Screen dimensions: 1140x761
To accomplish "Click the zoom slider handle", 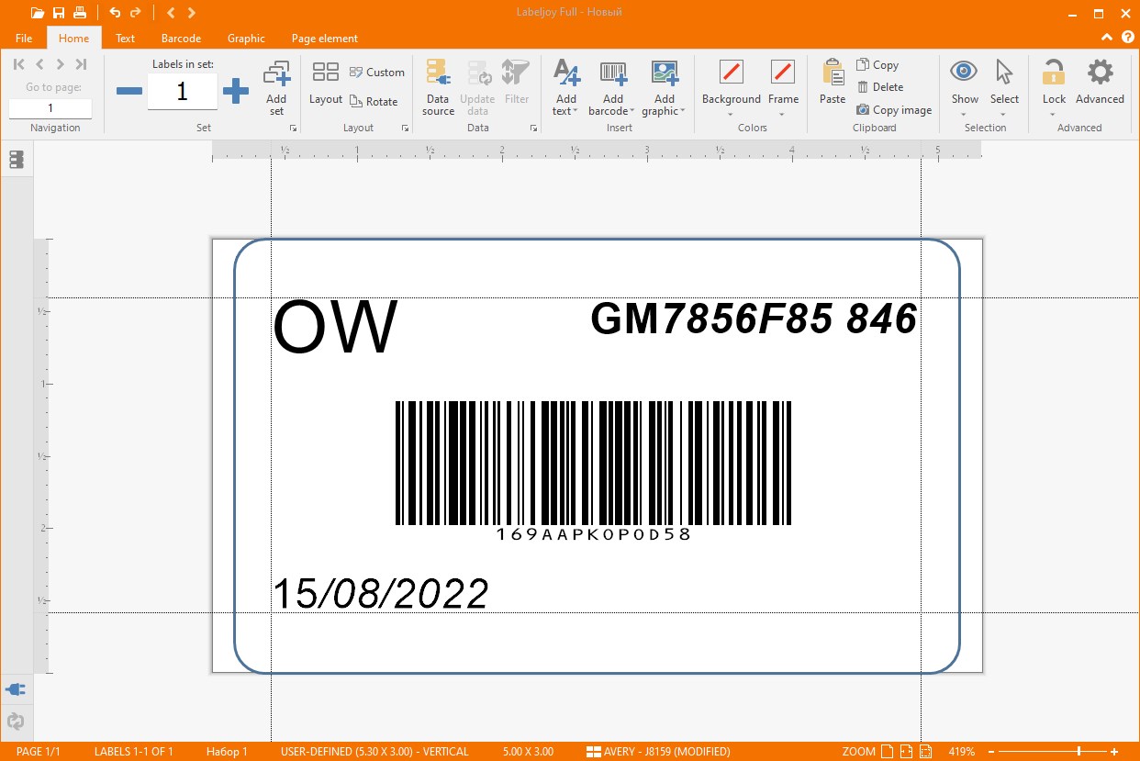I will (x=1079, y=752).
